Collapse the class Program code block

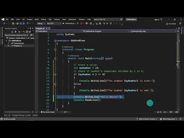[55, 49]
